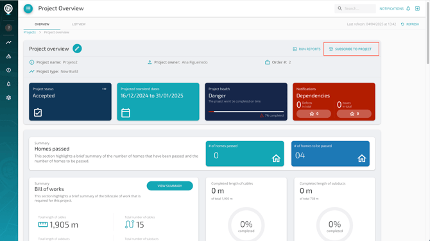Click the warning triangle near 7% completed
This screenshot has height=241, width=430.
(262, 115)
